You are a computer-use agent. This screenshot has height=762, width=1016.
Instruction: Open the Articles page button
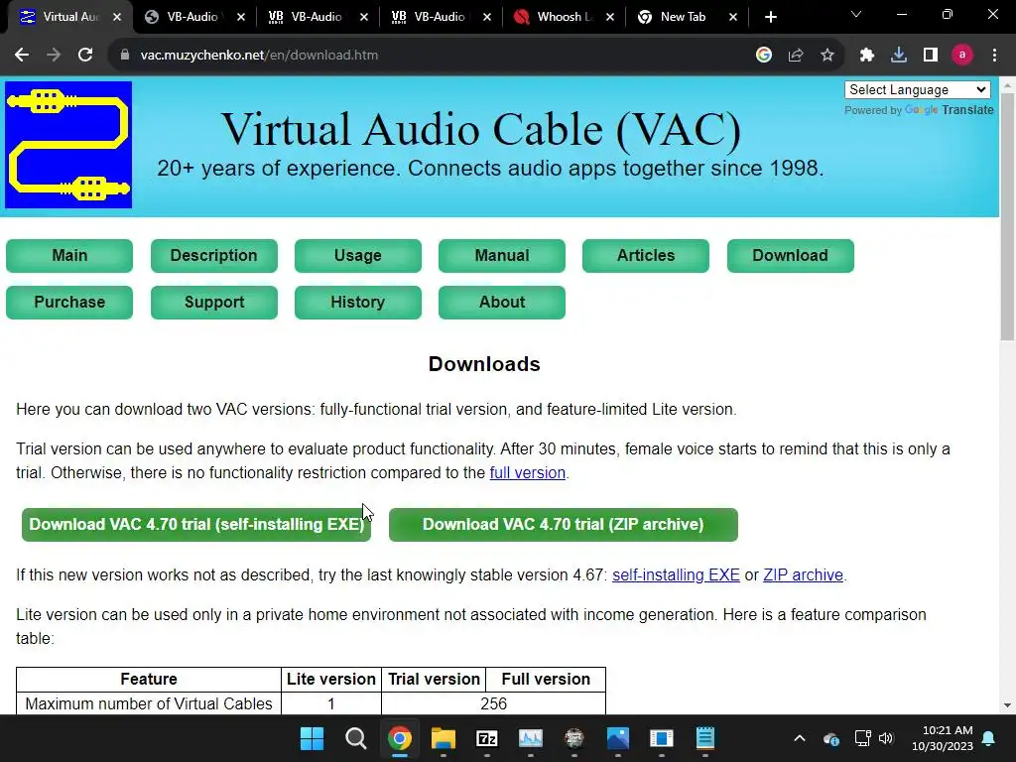pos(645,255)
